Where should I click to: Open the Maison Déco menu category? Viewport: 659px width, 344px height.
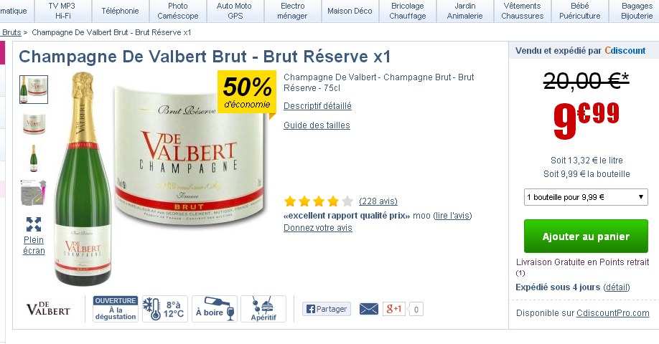pyautogui.click(x=350, y=11)
